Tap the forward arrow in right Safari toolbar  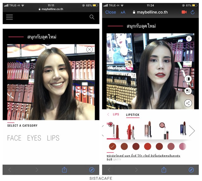pos(136,170)
